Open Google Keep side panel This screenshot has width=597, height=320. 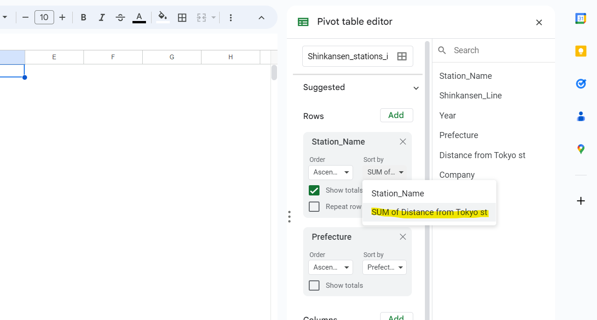coord(581,51)
